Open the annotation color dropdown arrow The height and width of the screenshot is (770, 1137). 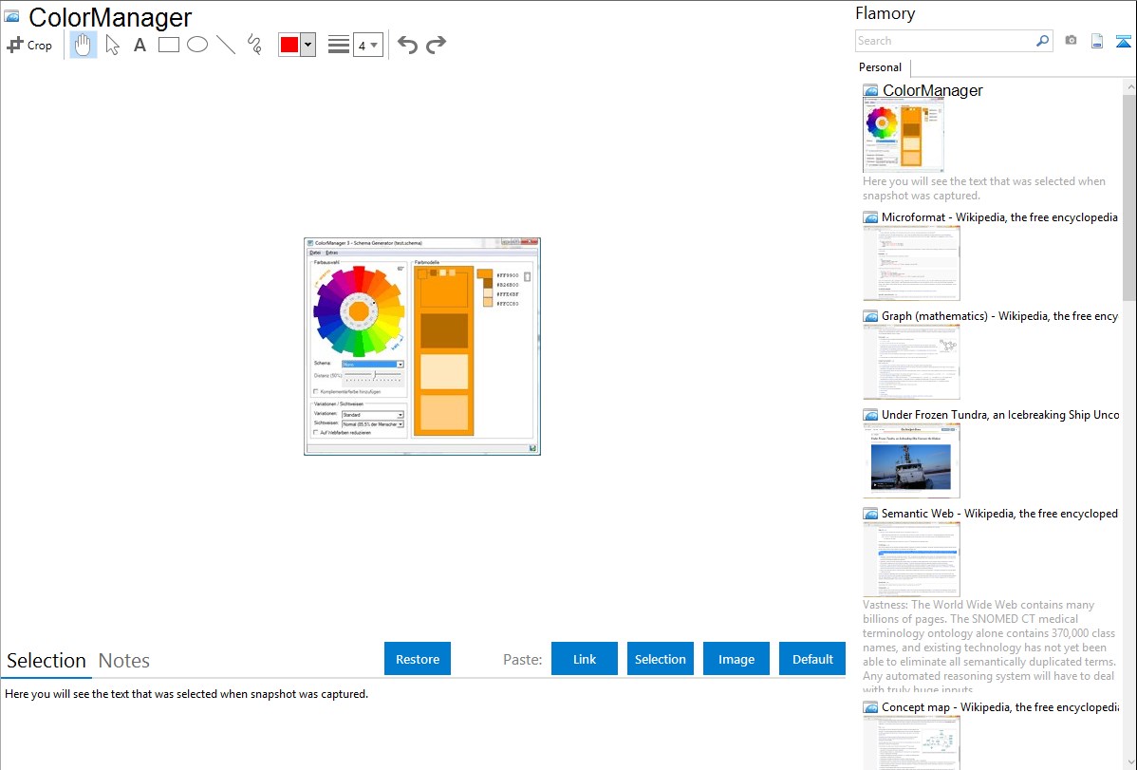coord(308,45)
